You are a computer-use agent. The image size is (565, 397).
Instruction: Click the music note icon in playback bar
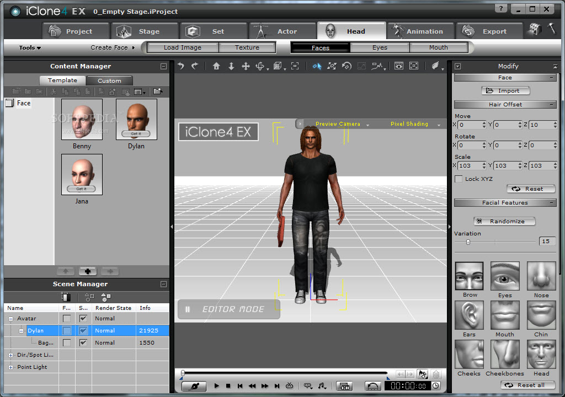[322, 386]
